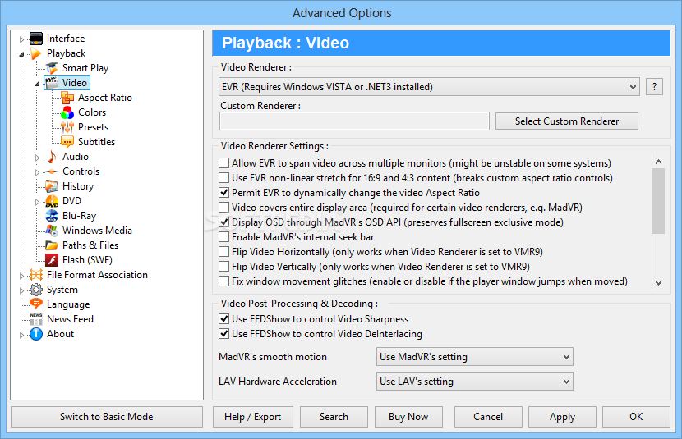Click the About info icon
The width and height of the screenshot is (682, 439).
tap(35, 334)
